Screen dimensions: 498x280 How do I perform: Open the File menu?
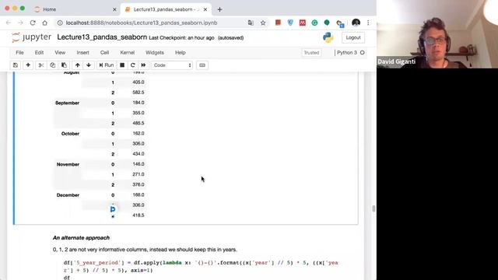(x=19, y=53)
